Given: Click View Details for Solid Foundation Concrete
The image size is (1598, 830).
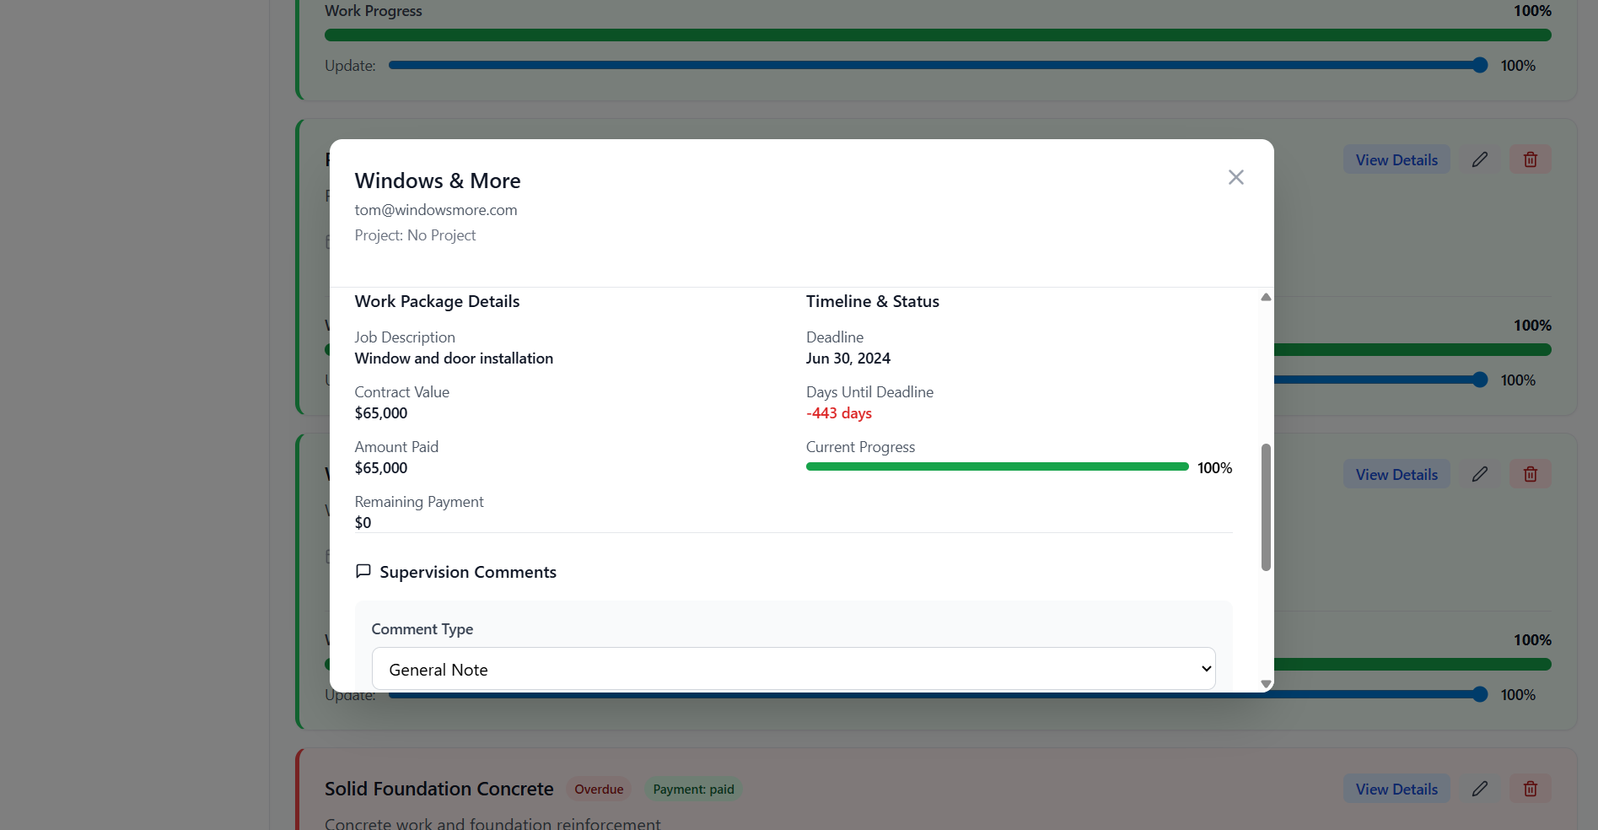Looking at the screenshot, I should pos(1396,789).
